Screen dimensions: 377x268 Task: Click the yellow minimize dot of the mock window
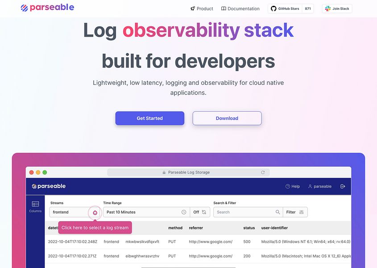pos(38,172)
